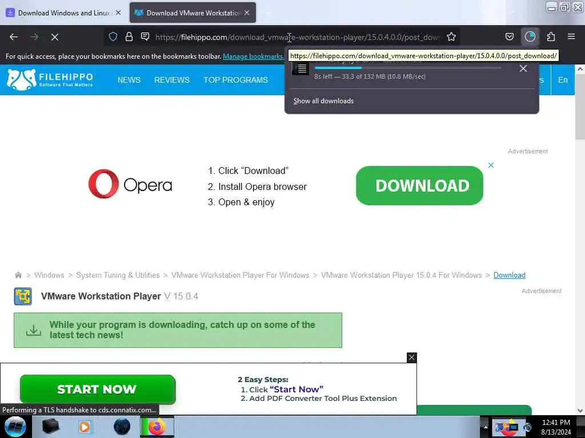Click the download progress bar
This screenshot has height=438, width=585.
pos(407,68)
